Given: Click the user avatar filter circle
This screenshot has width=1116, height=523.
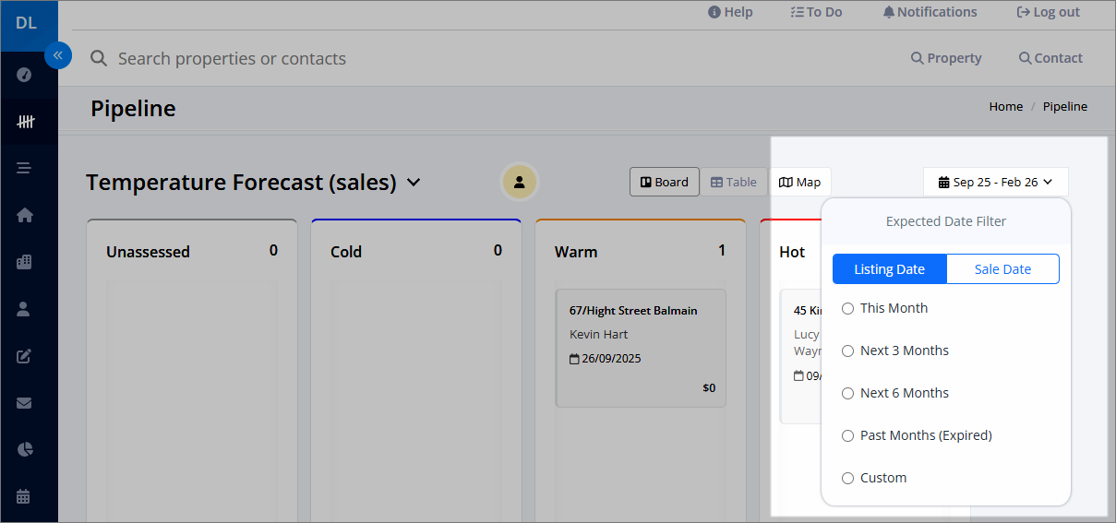Looking at the screenshot, I should tap(519, 182).
